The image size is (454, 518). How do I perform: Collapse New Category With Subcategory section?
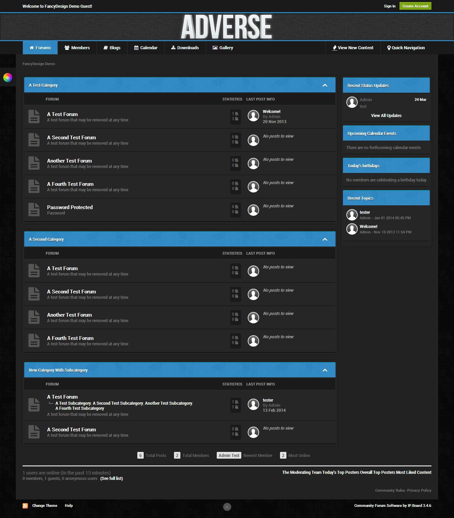pos(325,370)
